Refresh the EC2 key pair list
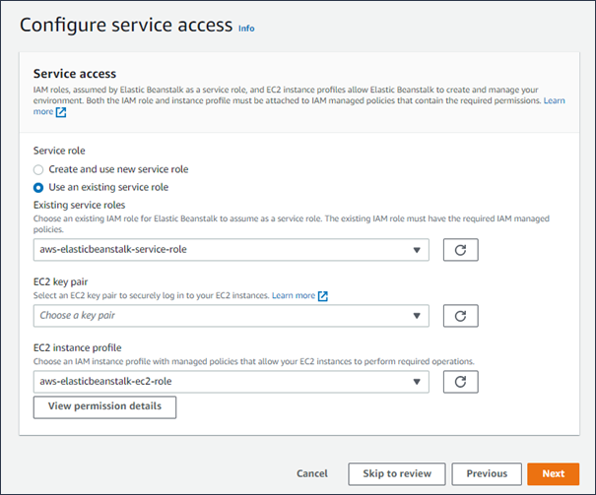The height and width of the screenshot is (495, 596). [460, 316]
